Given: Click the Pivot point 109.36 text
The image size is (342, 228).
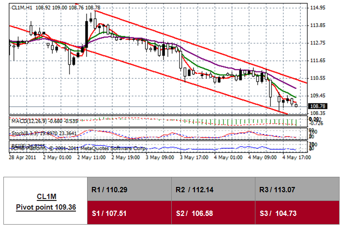Looking at the screenshot, I should [x=46, y=207].
